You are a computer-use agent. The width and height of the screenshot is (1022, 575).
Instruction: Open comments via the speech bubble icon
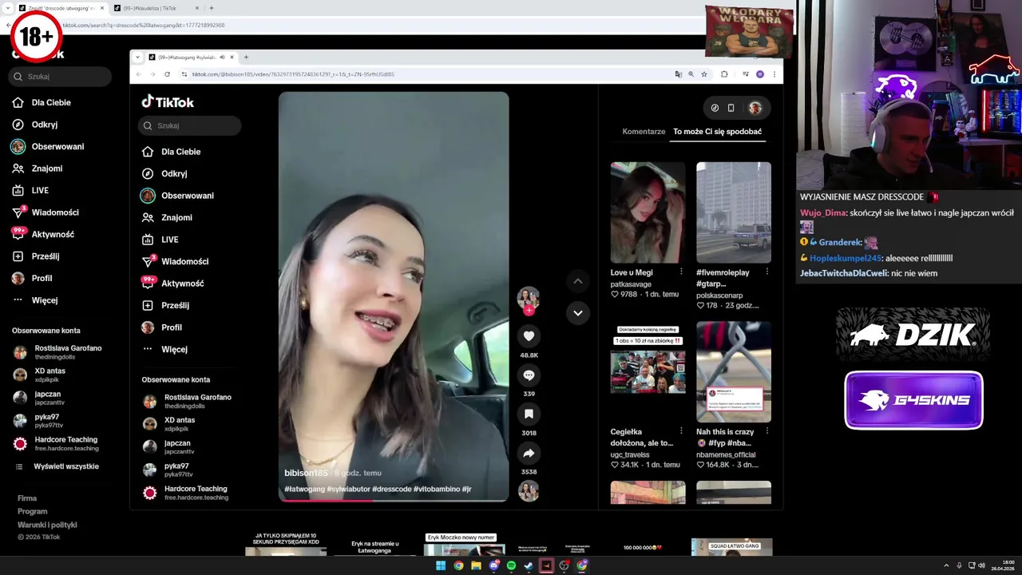point(529,375)
